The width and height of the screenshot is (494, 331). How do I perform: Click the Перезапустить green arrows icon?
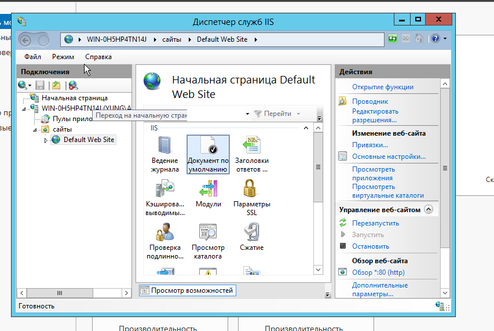tap(343, 223)
